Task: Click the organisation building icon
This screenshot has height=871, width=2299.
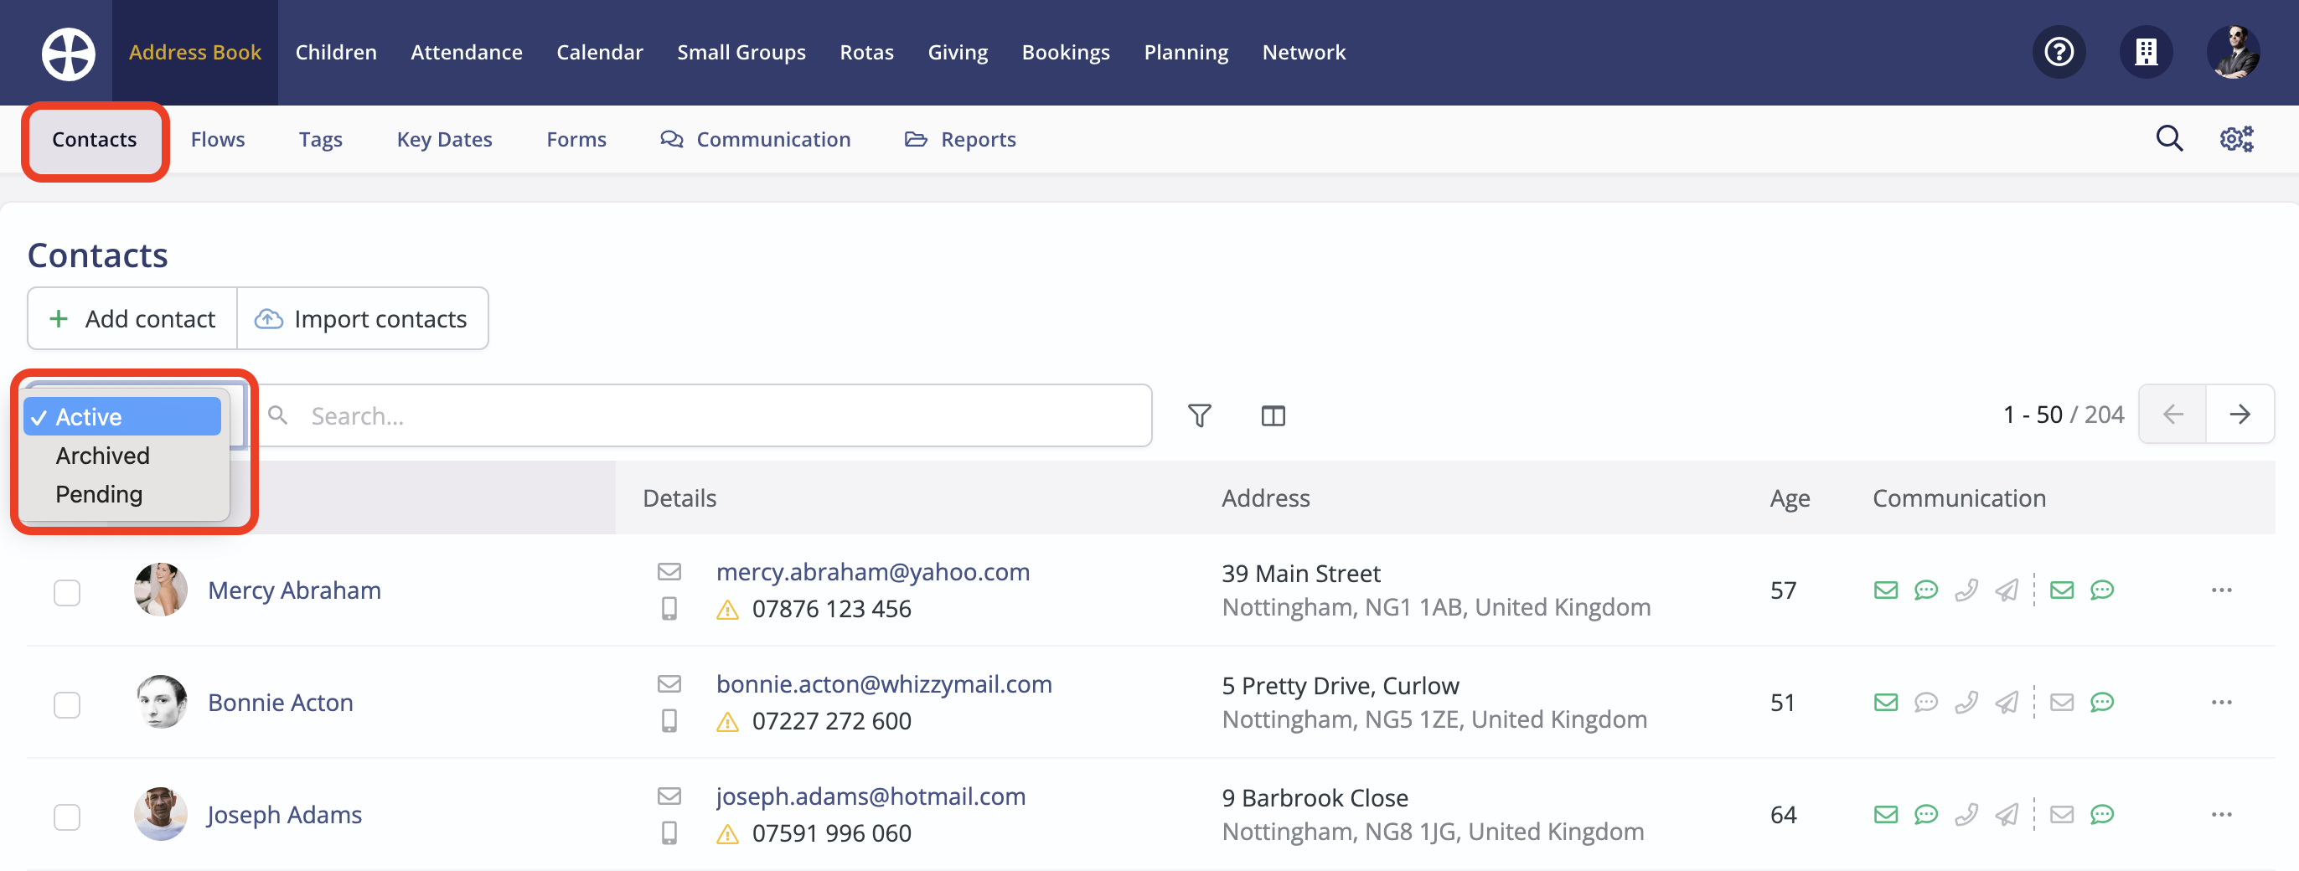Action: (2147, 52)
